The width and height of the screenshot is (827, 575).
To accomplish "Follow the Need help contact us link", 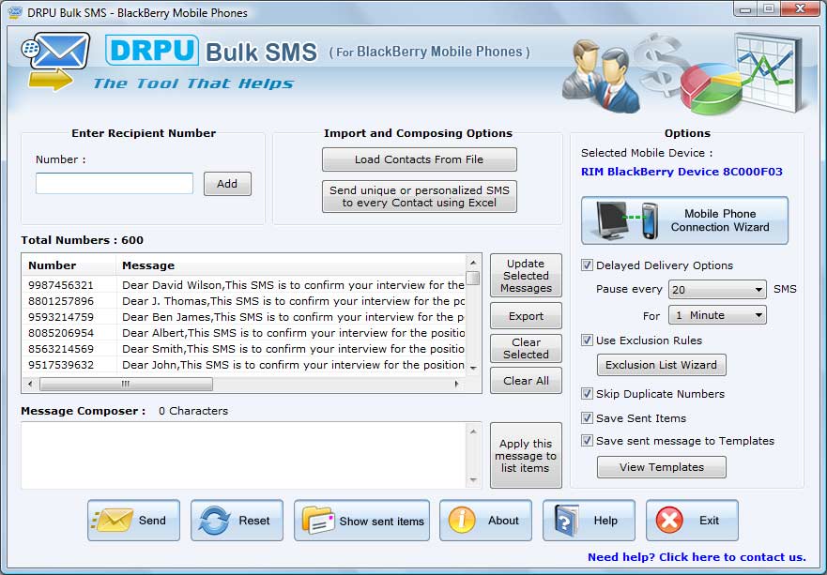I will tap(697, 557).
